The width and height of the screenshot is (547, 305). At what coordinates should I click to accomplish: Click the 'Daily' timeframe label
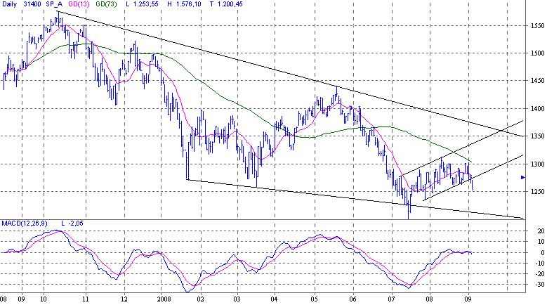point(9,4)
